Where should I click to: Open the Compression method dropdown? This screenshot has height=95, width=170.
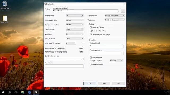click(x=75, y=25)
